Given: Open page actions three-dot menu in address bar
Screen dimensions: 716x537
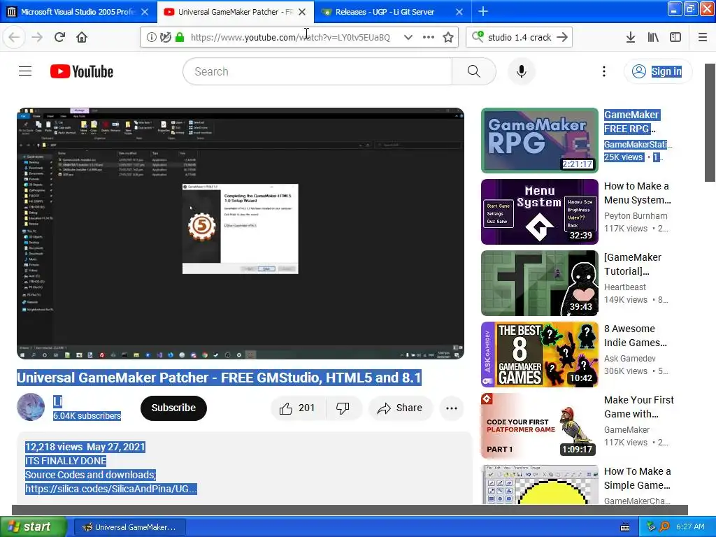Looking at the screenshot, I should tap(429, 38).
